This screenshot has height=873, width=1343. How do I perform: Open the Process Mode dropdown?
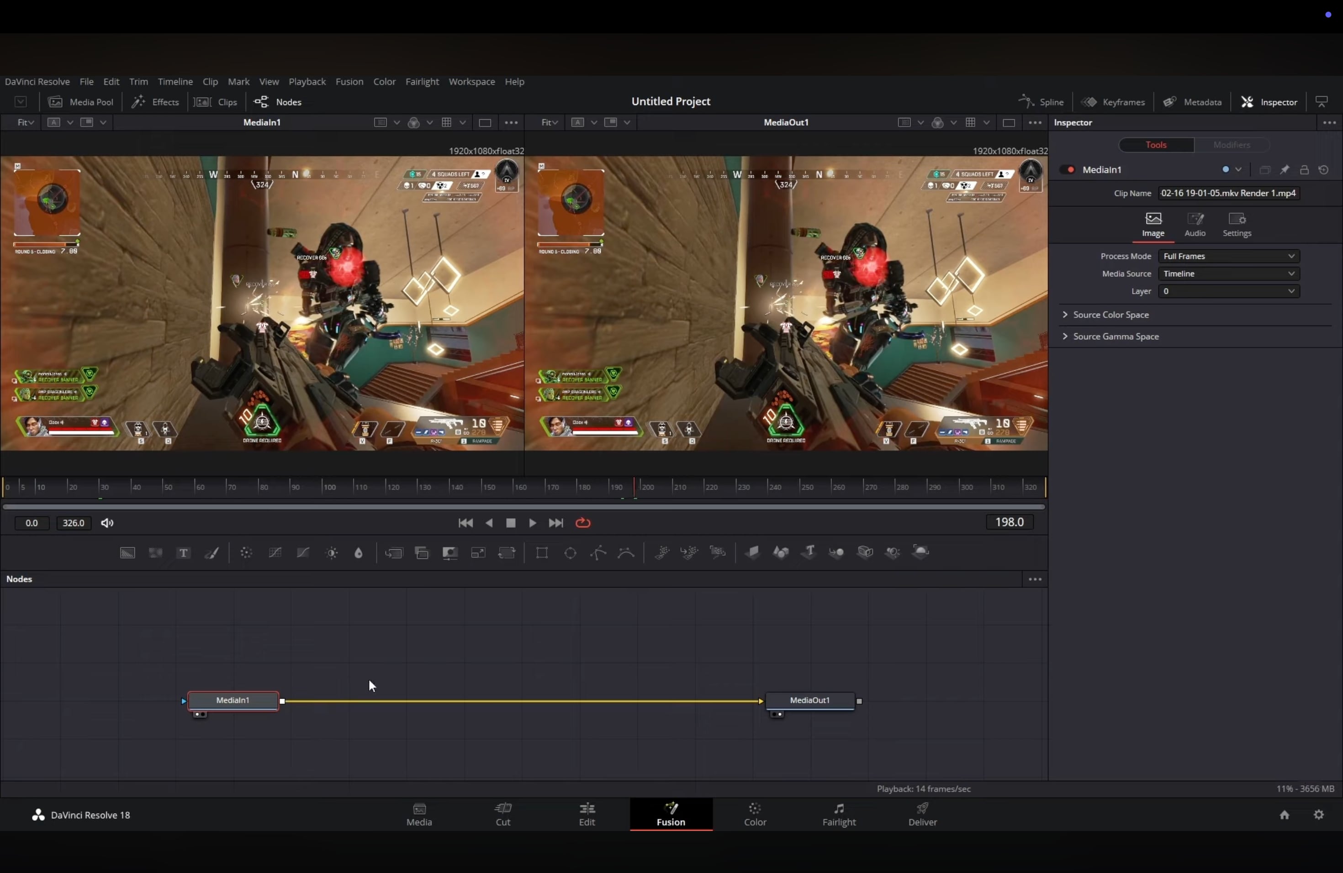(x=1228, y=257)
